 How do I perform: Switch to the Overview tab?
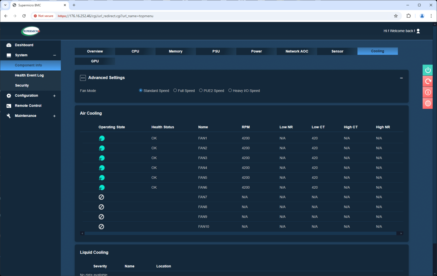[95, 51]
